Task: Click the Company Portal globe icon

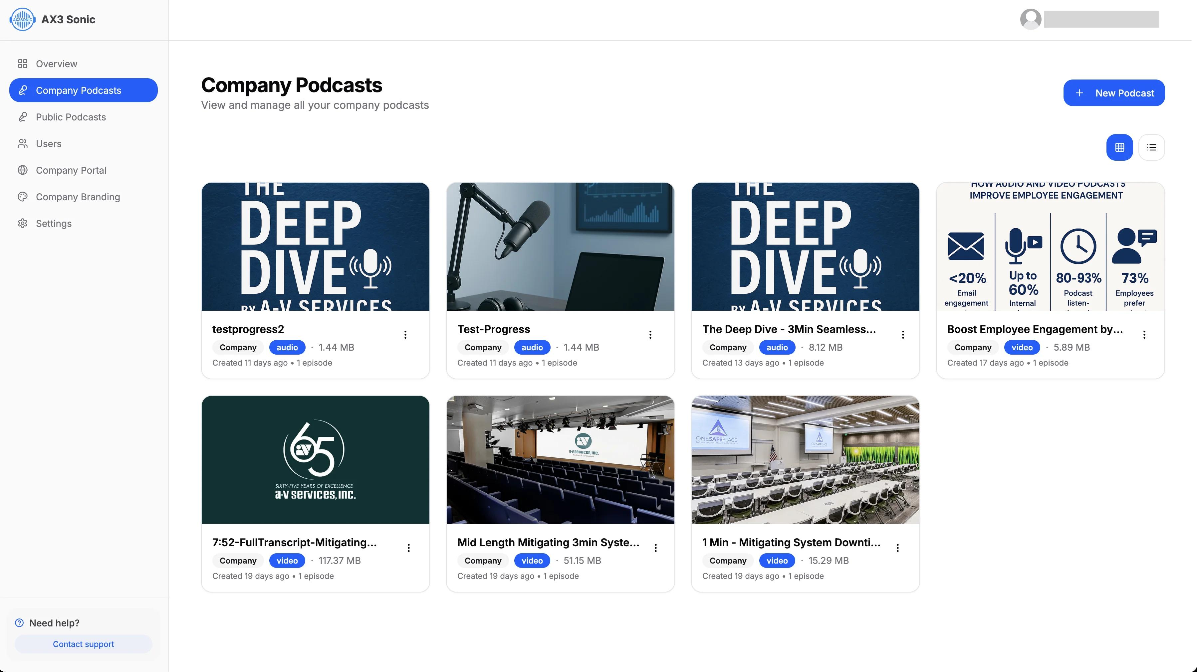Action: pos(22,170)
